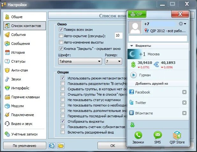Open История calendar icon section
This screenshot has height=152, width=197.
click(7, 52)
